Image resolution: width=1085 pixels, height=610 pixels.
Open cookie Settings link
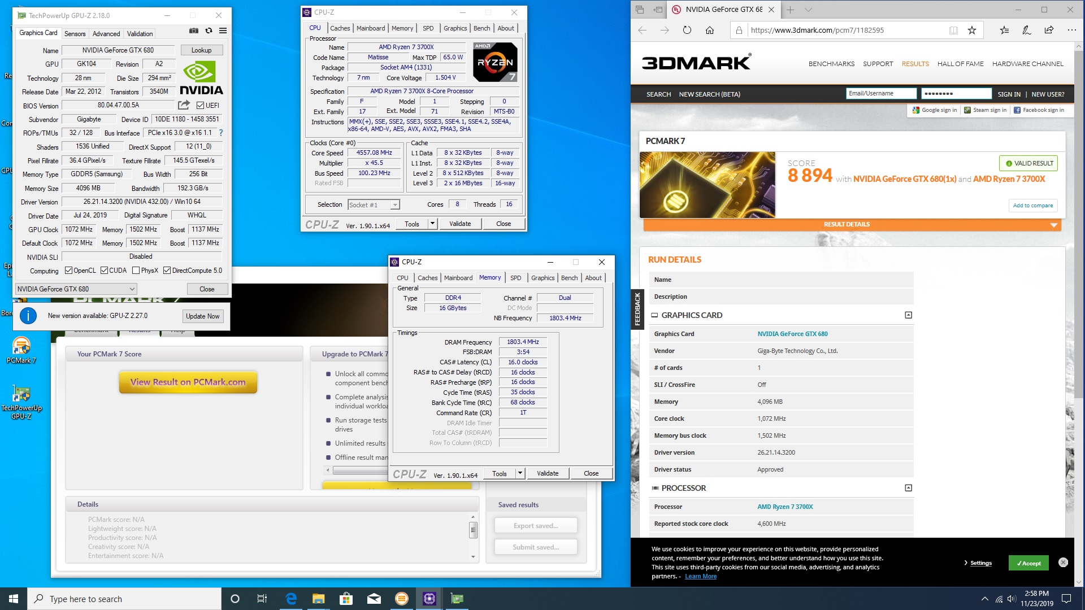[980, 563]
